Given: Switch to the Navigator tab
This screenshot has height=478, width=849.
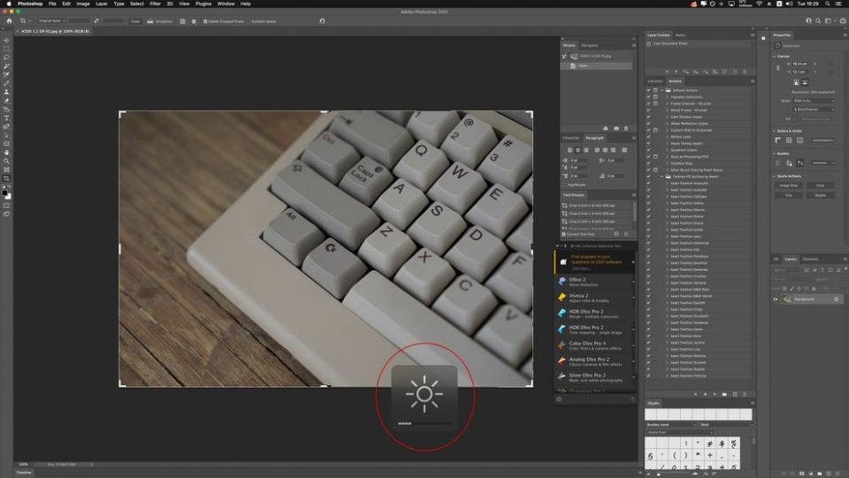Looking at the screenshot, I should click(590, 46).
